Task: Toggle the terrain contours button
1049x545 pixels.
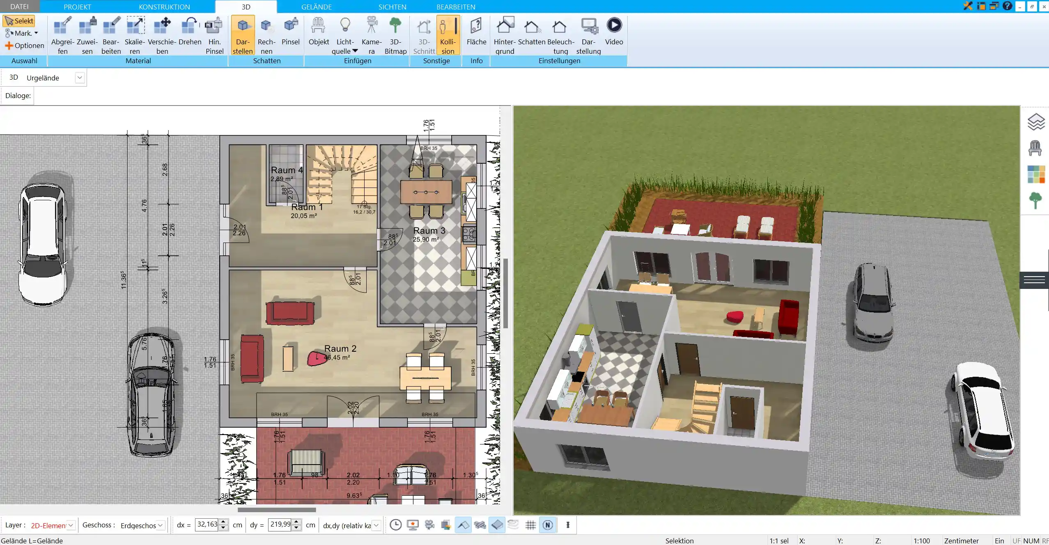Action: (514, 525)
